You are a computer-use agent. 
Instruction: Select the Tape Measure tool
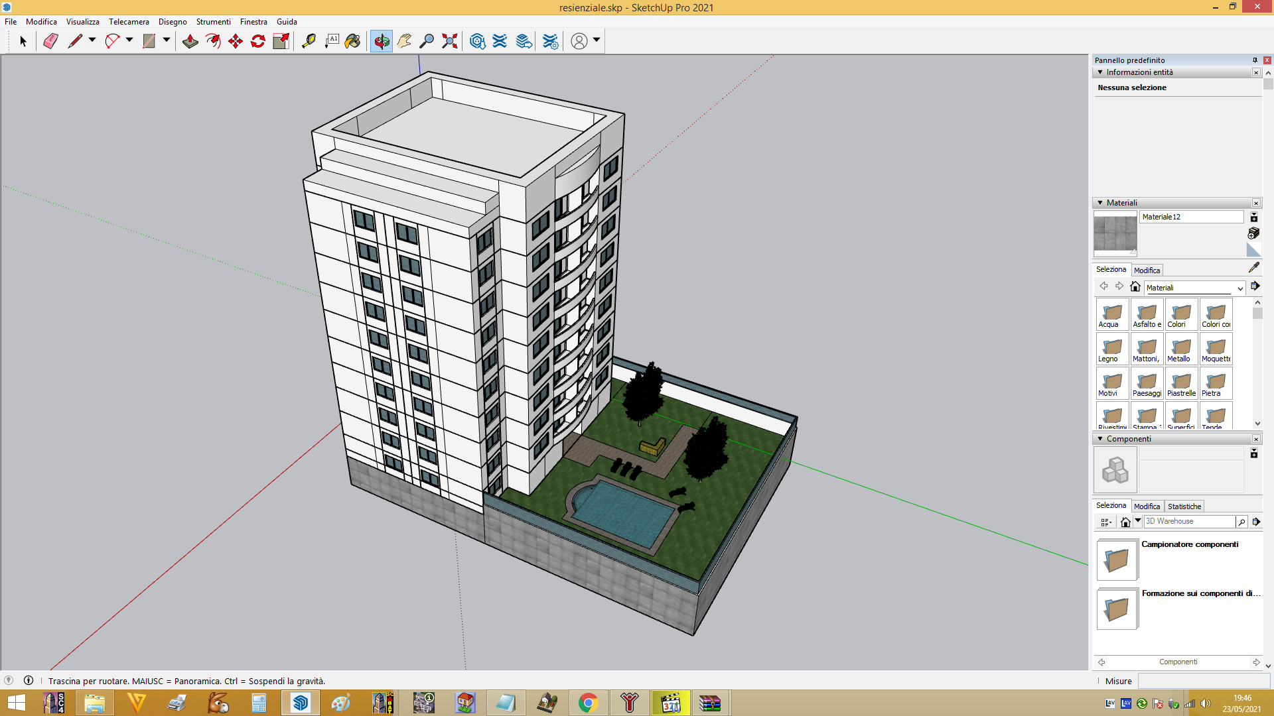tap(309, 41)
